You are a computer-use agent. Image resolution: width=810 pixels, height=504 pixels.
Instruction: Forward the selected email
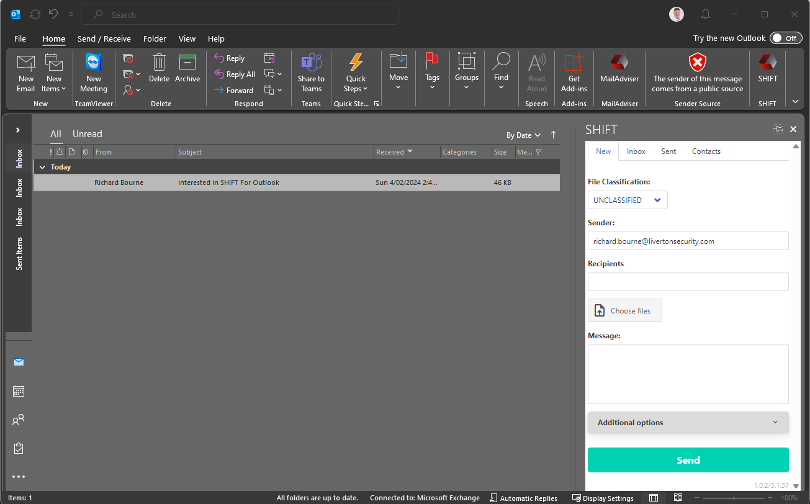(x=233, y=91)
